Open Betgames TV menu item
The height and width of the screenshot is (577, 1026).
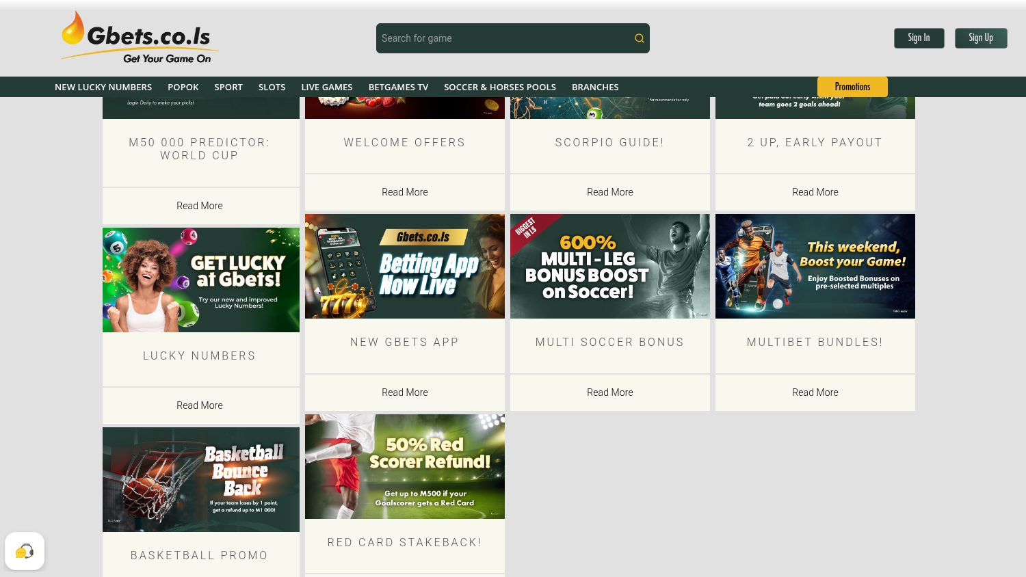point(398,87)
